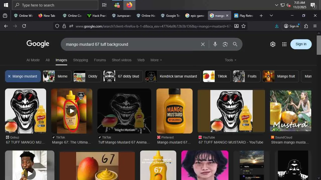The width and height of the screenshot is (321, 180).
Task: Open Task View on the taskbar
Action: (x=104, y=5)
